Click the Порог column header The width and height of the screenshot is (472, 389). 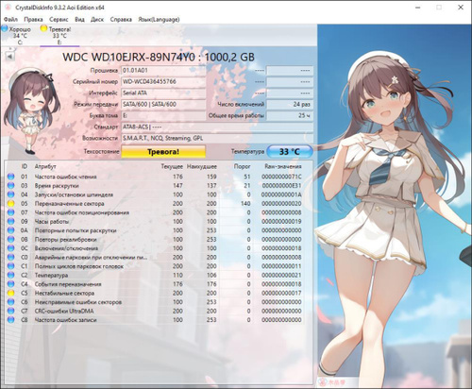point(242,166)
